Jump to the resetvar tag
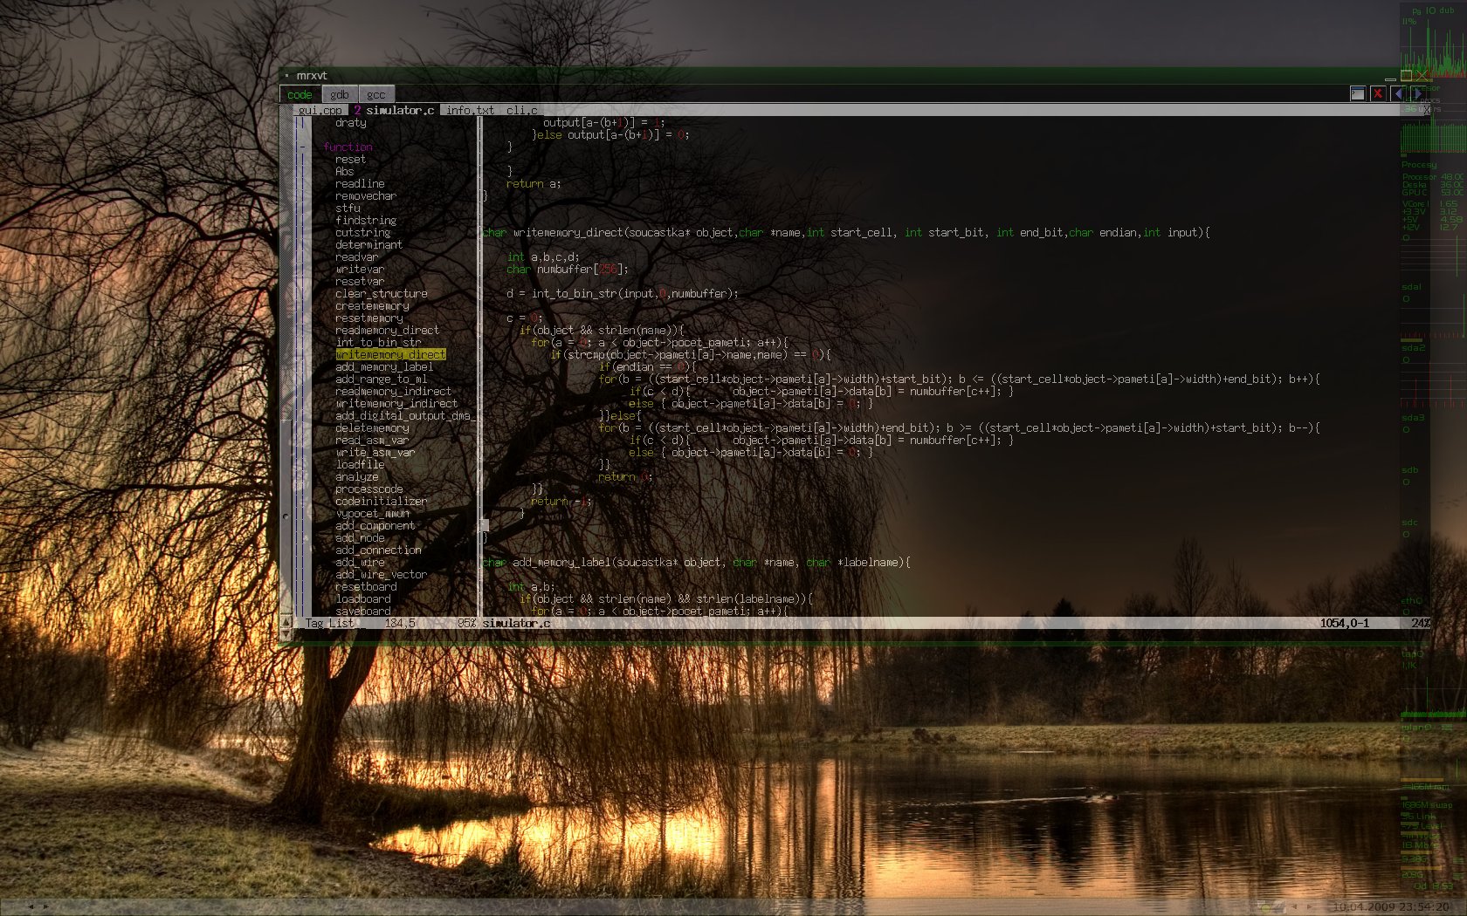Viewport: 1467px width, 916px height. (360, 281)
